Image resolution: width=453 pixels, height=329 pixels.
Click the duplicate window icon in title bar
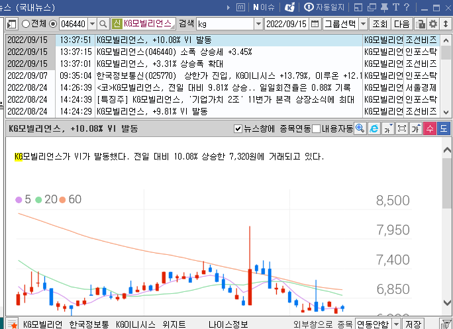(372, 7)
